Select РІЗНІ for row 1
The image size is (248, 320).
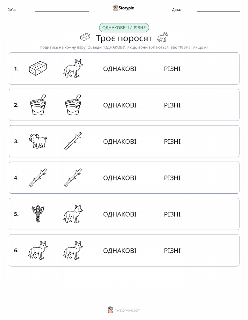point(172,69)
